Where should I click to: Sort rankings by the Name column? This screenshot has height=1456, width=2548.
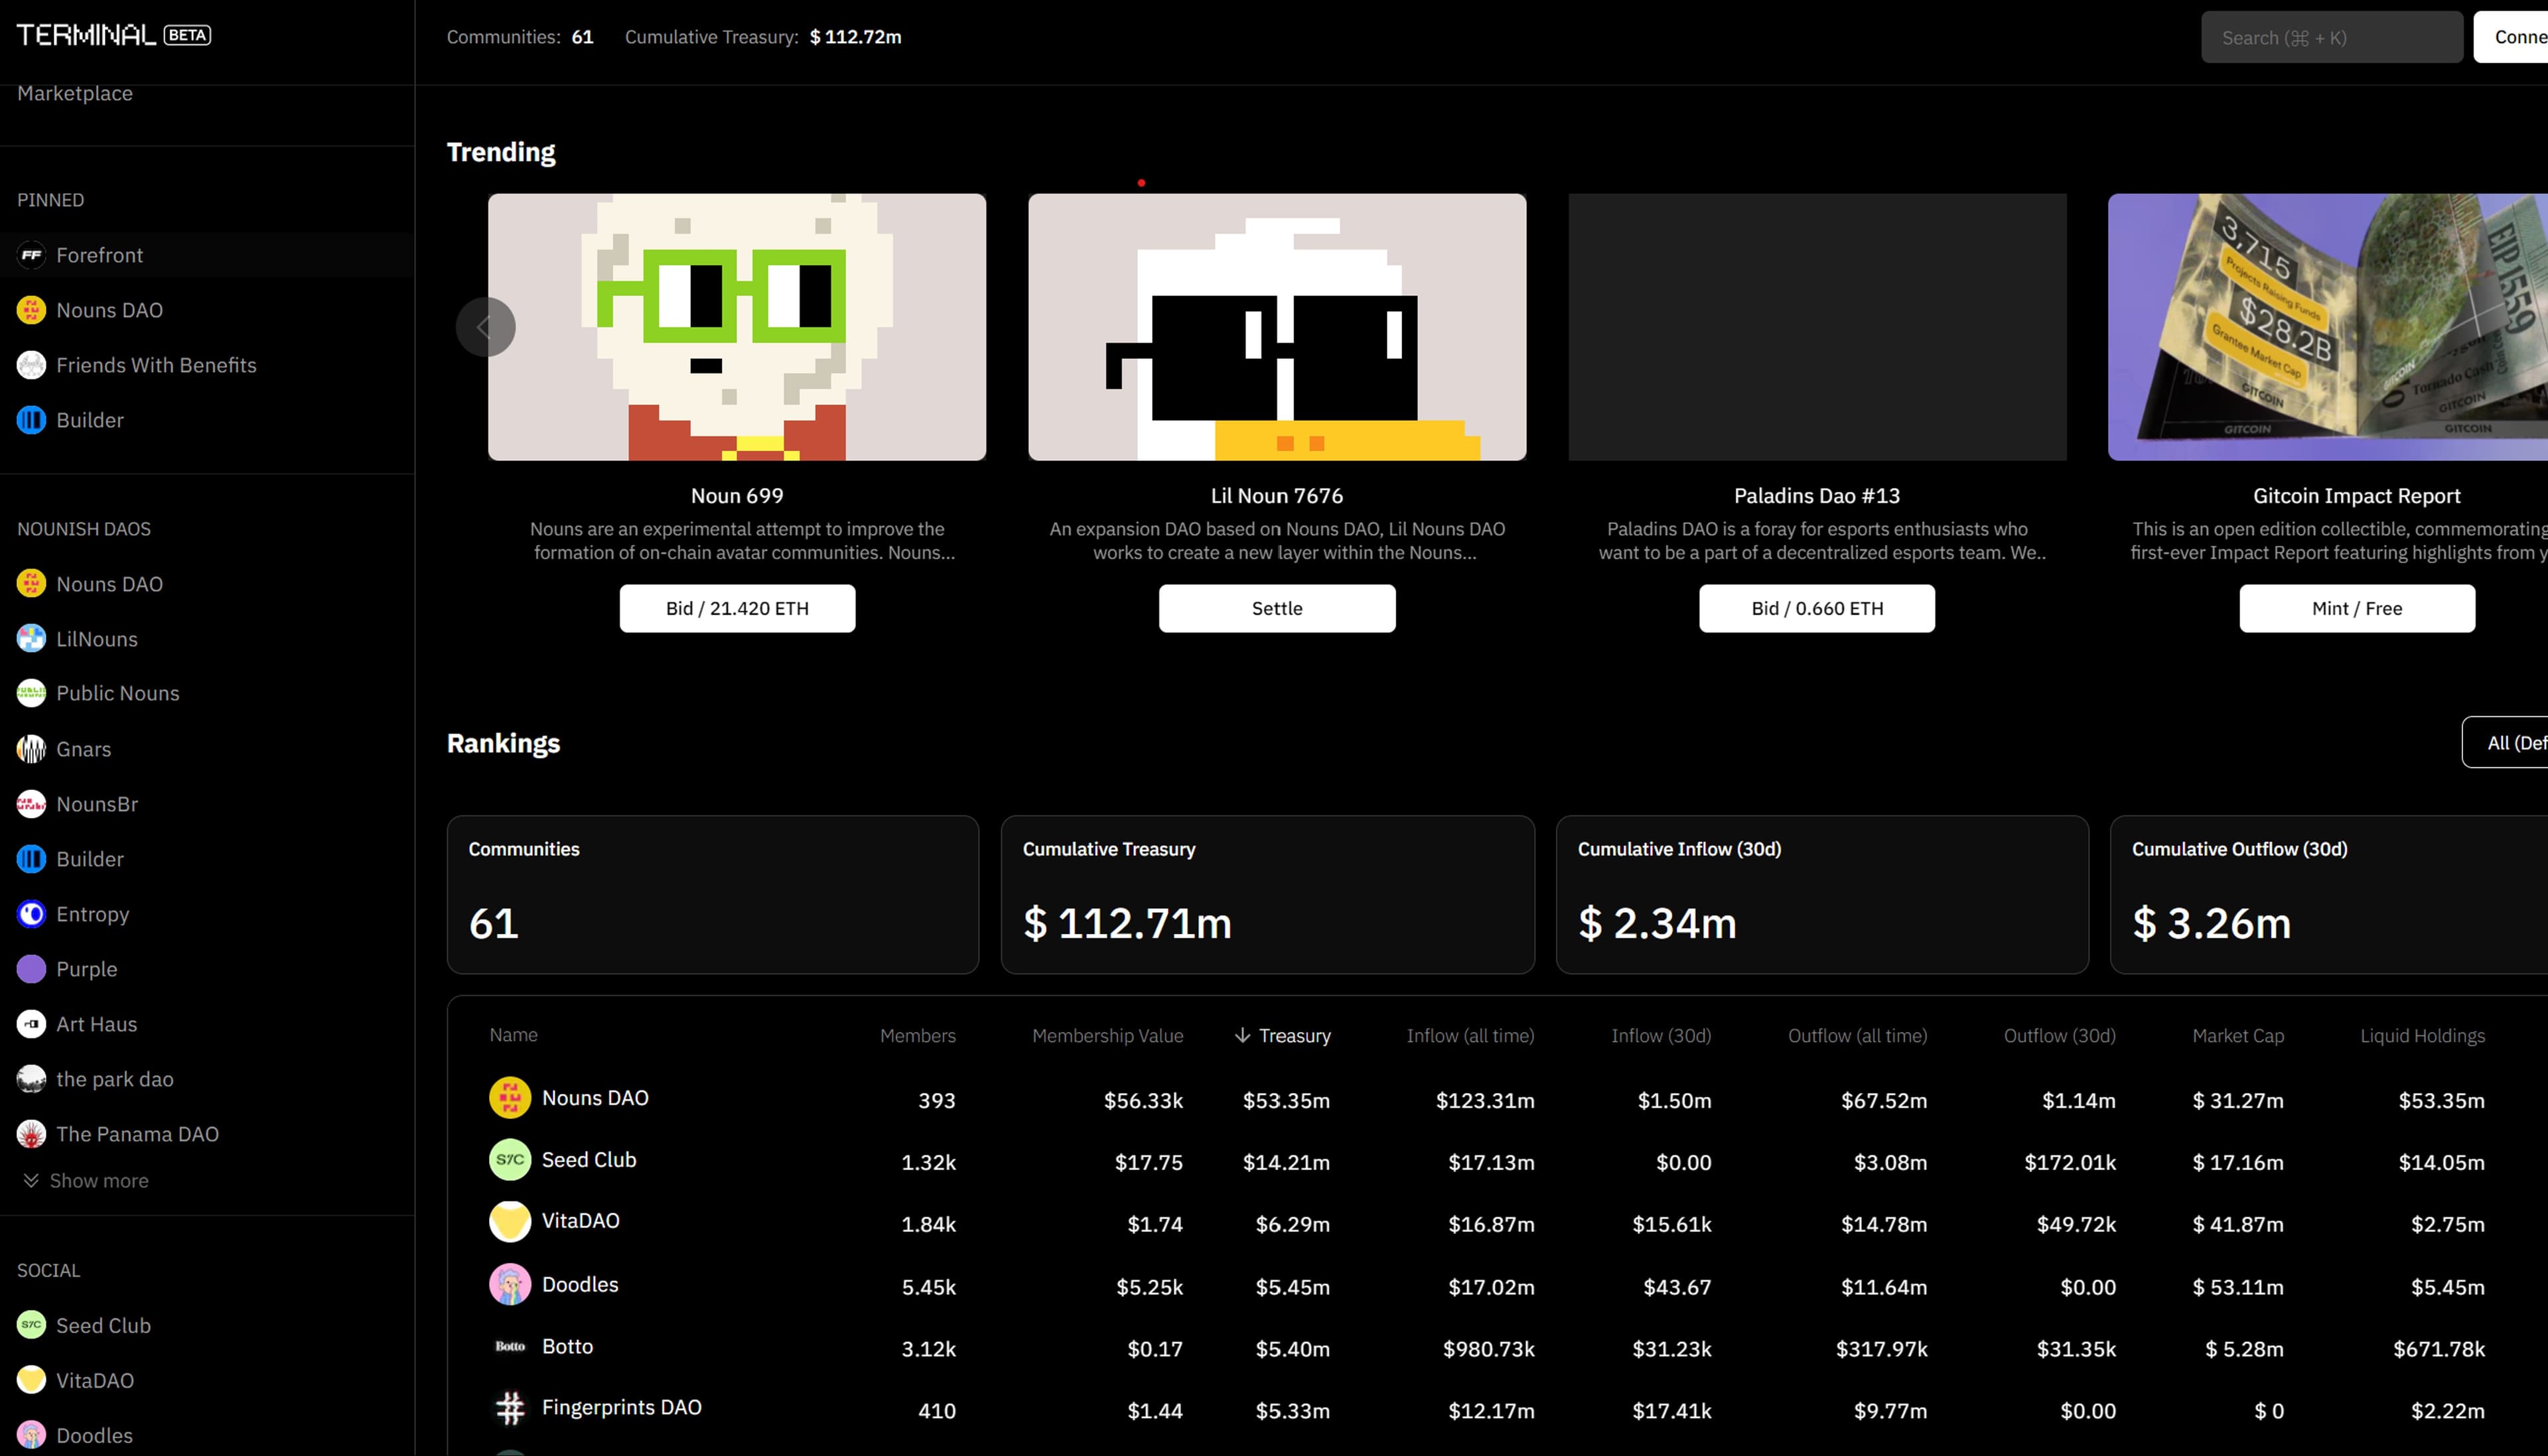(513, 1035)
